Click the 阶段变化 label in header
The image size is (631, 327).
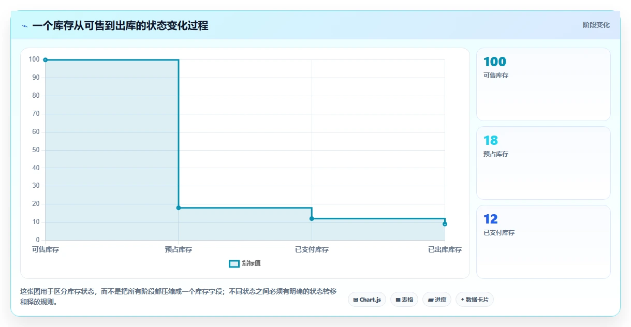click(596, 25)
